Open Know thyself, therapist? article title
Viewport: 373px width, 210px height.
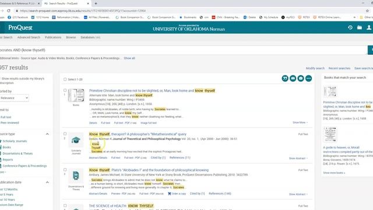(x=138, y=134)
